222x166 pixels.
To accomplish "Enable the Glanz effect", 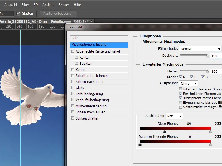I will (73, 87).
